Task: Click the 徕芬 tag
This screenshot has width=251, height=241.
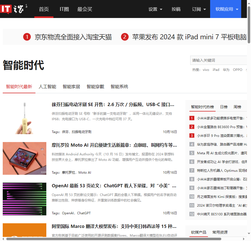Action: tap(65, 132)
